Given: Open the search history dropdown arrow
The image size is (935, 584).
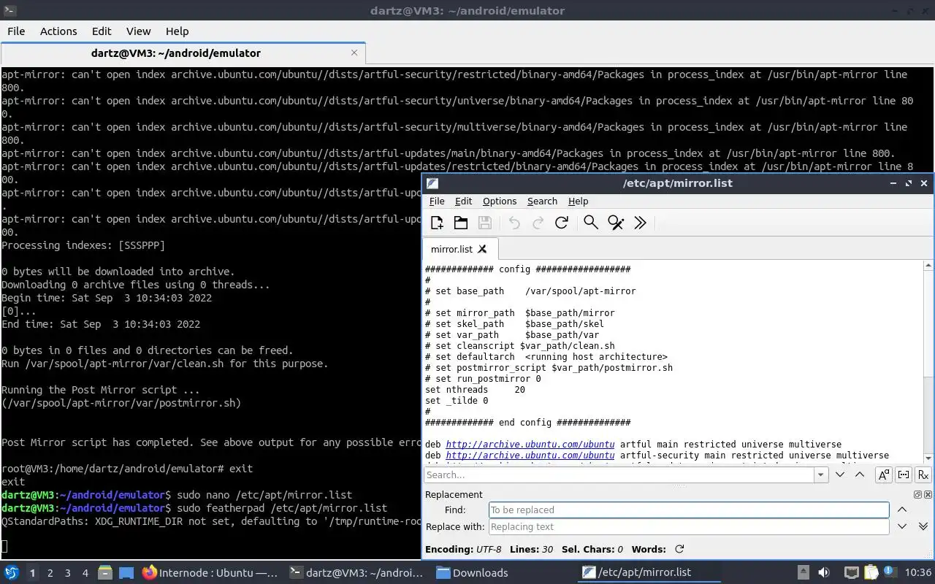Looking at the screenshot, I should 821,474.
